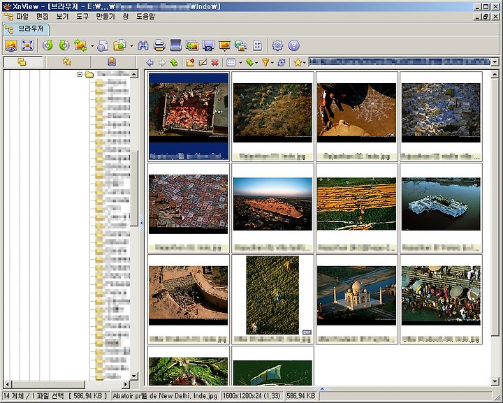503x403 pixels.
Task: Go up one folder level
Action: 174,63
